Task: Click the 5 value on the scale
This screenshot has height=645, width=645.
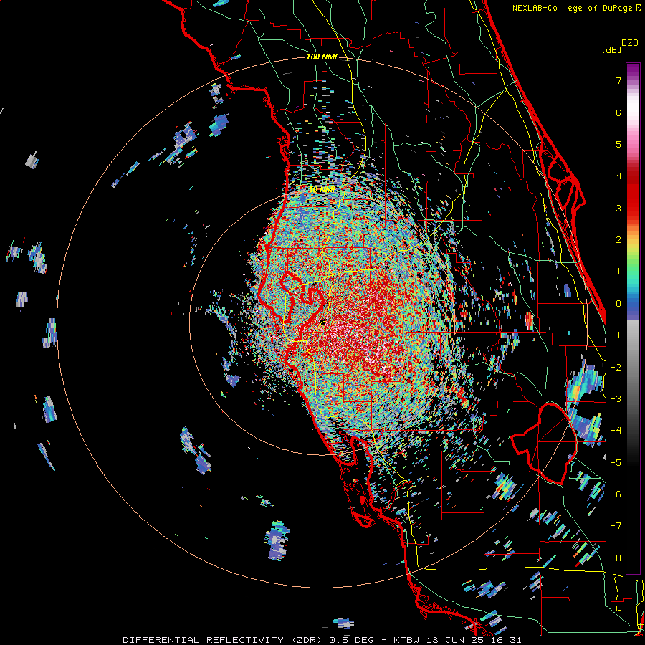Action: [618, 144]
